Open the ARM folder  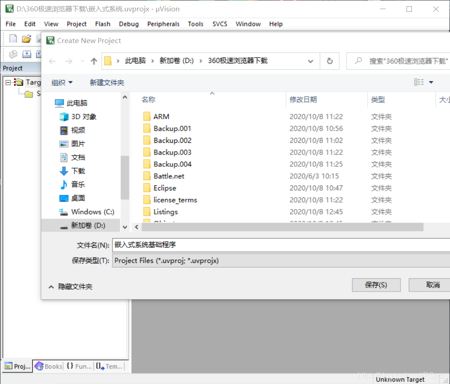pyautogui.click(x=161, y=116)
